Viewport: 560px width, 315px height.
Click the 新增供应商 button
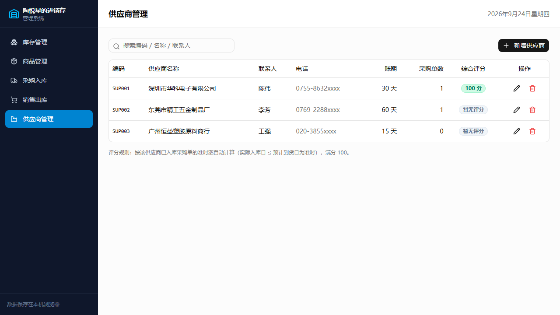(524, 45)
